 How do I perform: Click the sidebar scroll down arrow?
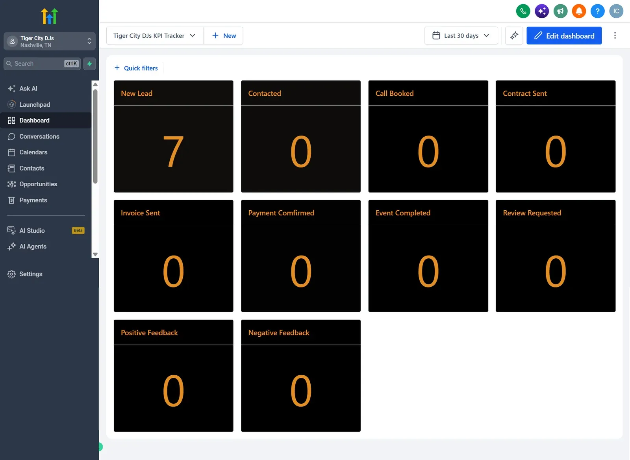[x=95, y=254]
